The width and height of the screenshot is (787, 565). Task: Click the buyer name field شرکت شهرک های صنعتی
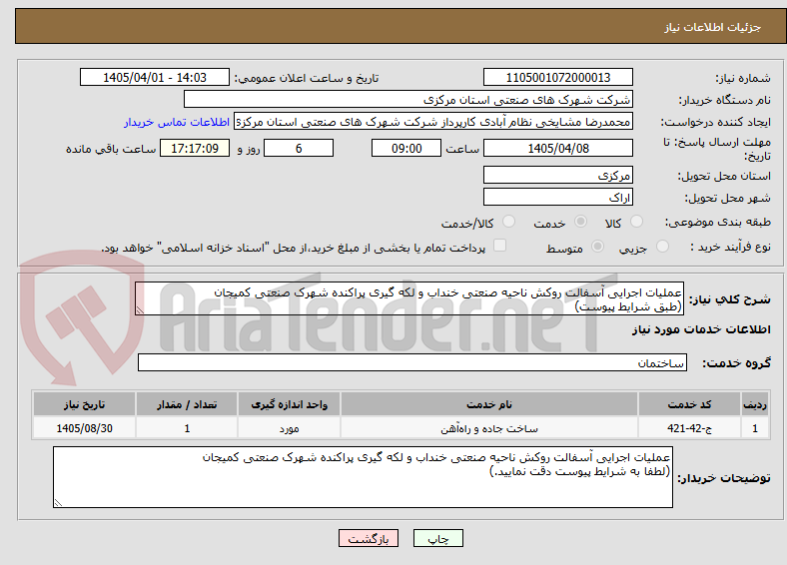[x=408, y=100]
